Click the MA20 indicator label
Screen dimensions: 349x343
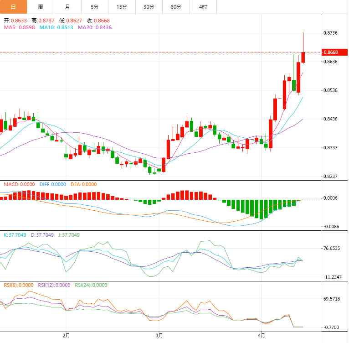tap(95, 27)
